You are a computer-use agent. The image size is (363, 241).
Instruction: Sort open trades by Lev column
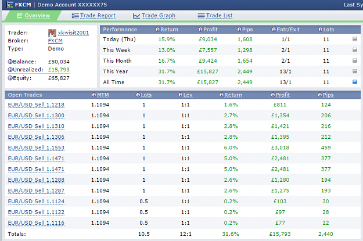(x=188, y=95)
